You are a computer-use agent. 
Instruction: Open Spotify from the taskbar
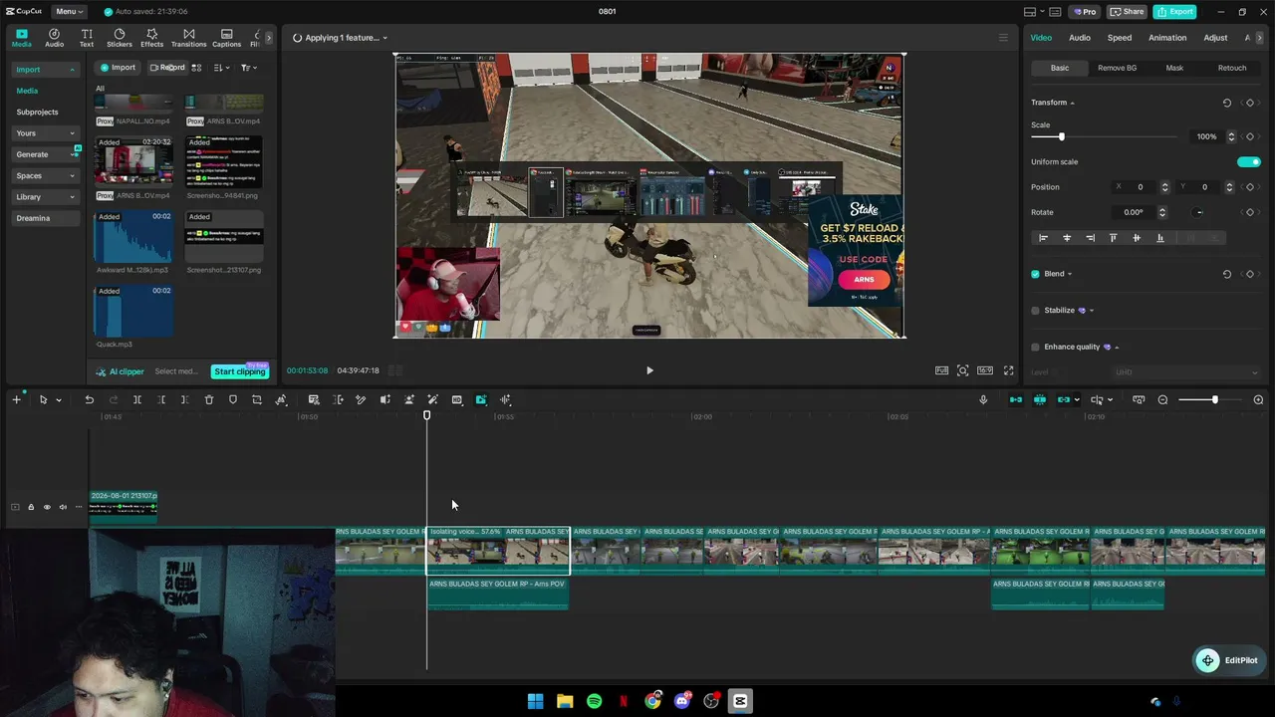594,701
